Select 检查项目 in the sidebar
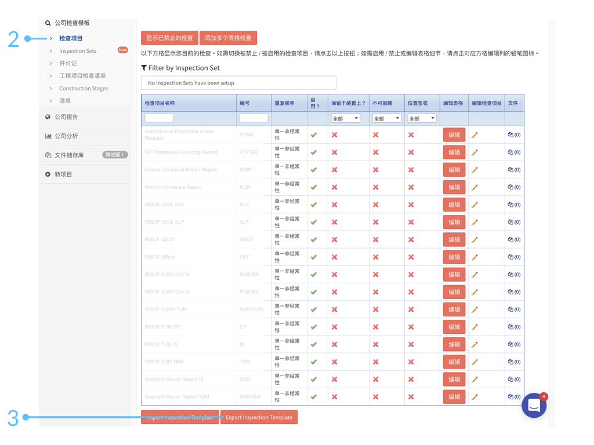 [71, 38]
